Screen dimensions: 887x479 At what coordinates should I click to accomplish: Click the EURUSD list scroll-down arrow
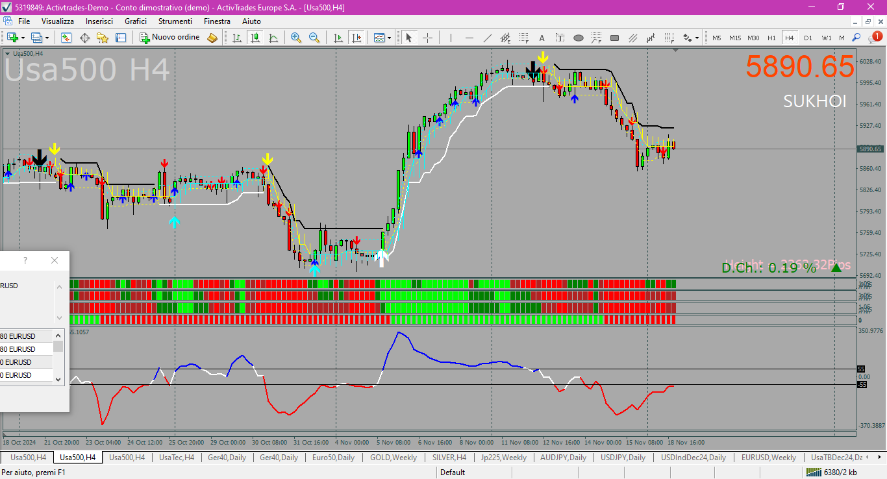click(58, 379)
